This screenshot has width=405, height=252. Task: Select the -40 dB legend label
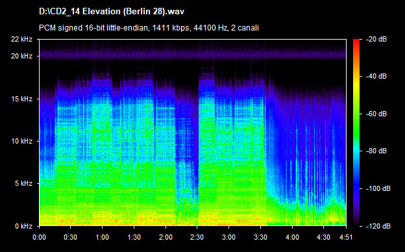click(376, 76)
